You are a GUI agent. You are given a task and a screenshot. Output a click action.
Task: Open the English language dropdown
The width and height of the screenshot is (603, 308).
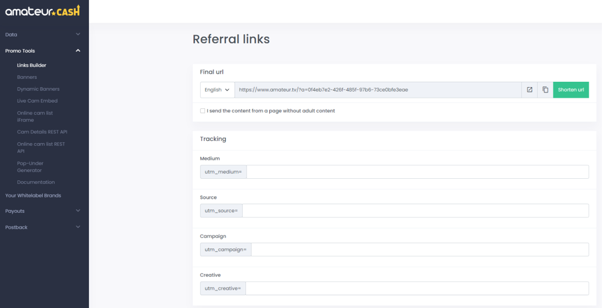218,89
